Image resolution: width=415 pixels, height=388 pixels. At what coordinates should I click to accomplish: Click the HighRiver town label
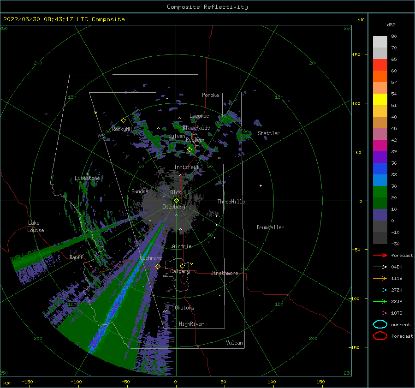(x=191, y=324)
